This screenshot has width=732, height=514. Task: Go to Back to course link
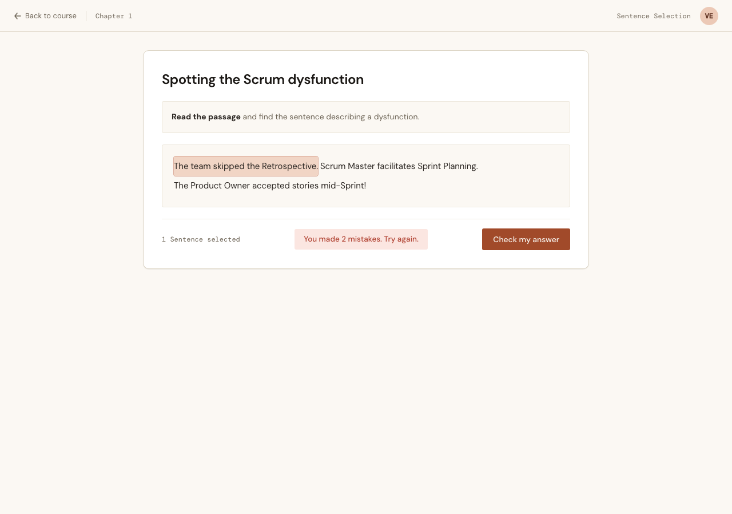pyautogui.click(x=45, y=16)
